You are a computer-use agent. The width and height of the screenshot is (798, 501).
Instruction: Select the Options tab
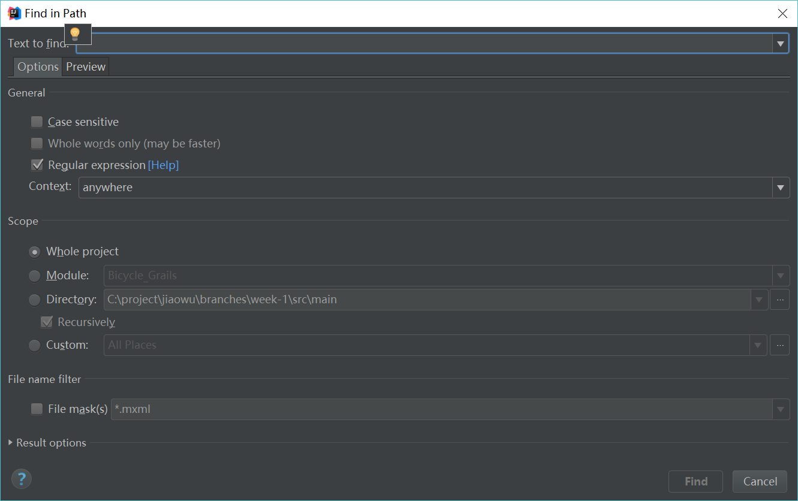[x=38, y=67]
